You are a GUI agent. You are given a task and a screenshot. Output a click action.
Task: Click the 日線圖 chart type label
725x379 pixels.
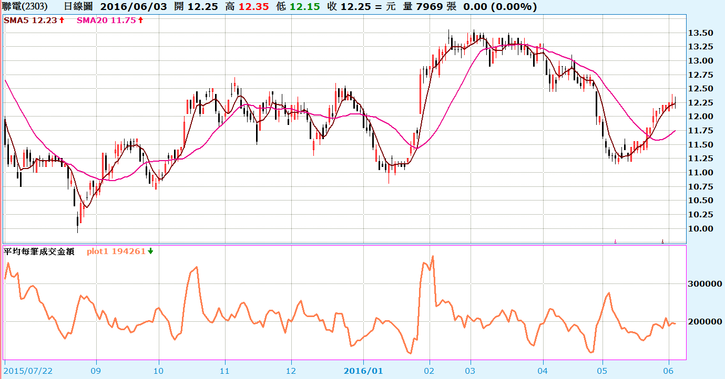point(78,7)
